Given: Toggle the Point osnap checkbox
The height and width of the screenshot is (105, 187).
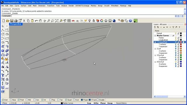Looking at the screenshot, I should [19, 100].
